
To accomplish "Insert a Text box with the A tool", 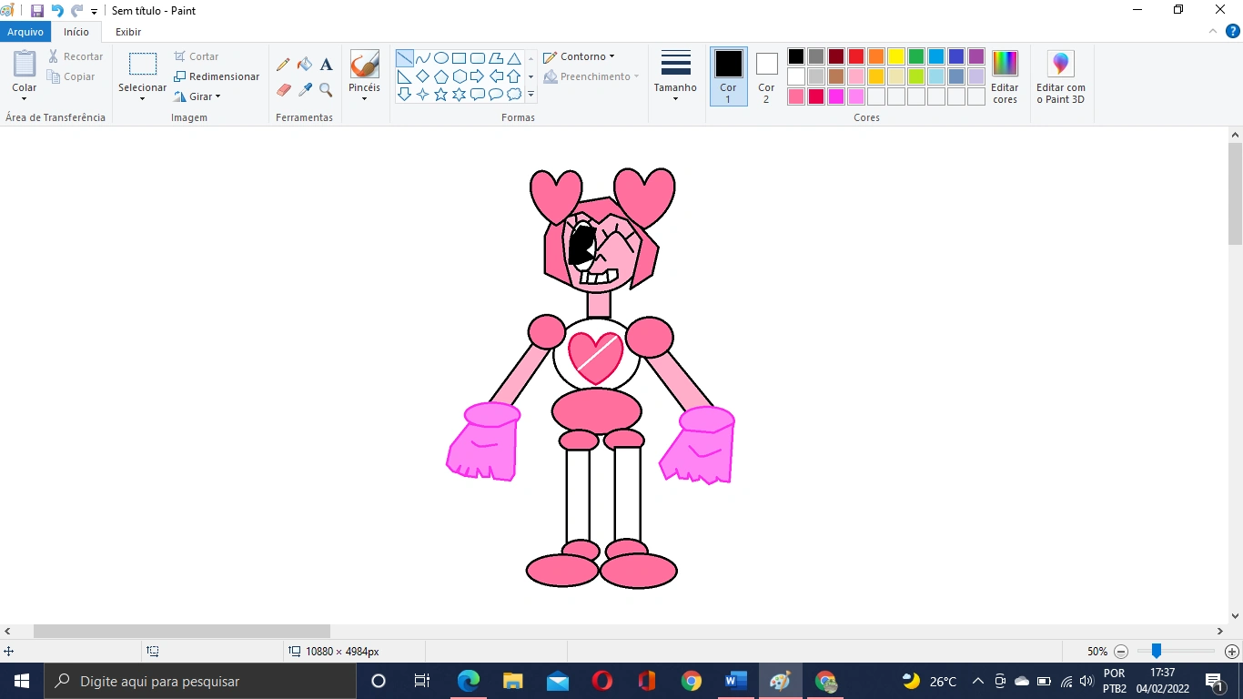I will (x=326, y=64).
